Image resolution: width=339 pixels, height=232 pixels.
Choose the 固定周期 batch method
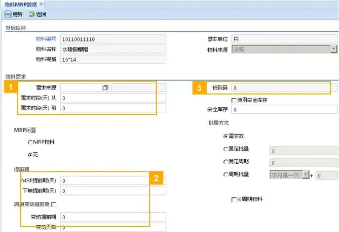click(x=226, y=162)
